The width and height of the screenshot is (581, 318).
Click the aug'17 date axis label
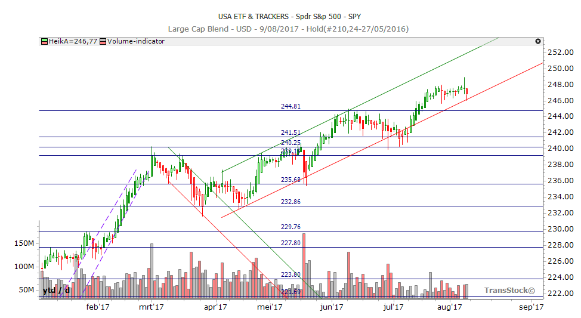click(449, 307)
